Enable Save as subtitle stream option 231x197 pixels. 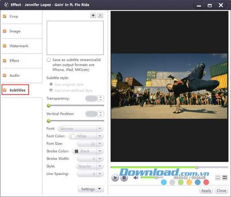[x=49, y=60]
